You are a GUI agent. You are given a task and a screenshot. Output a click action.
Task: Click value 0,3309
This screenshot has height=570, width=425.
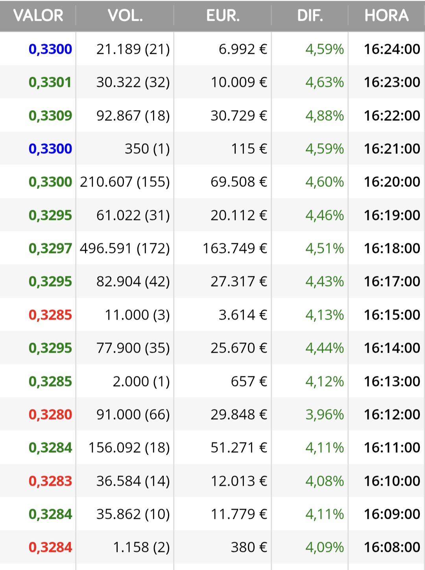(50, 116)
